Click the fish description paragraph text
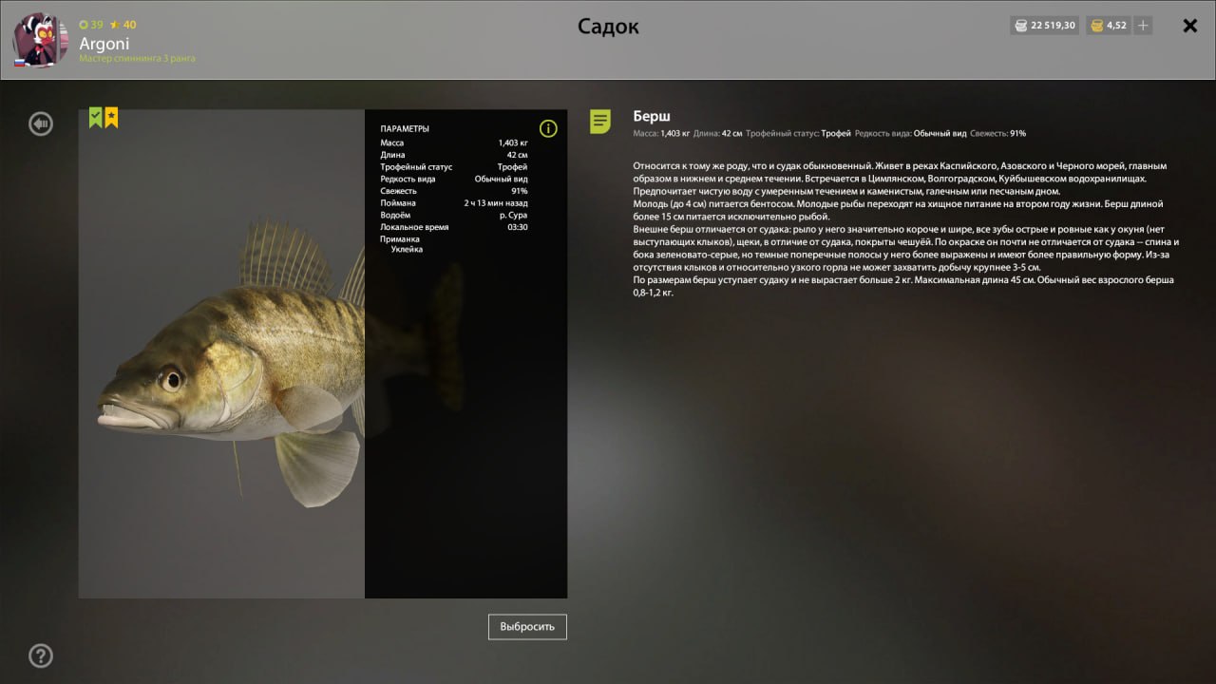This screenshot has width=1216, height=684. (906, 229)
